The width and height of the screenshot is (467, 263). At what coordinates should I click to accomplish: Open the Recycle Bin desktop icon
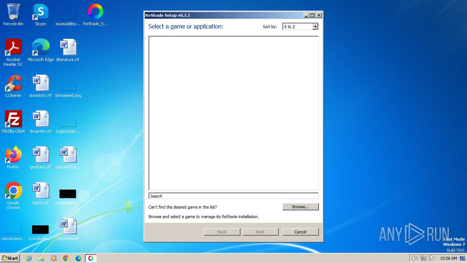(13, 15)
